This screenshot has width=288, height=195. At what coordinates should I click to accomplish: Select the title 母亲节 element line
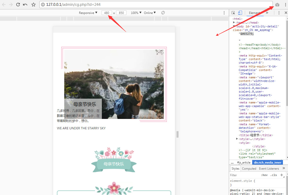(256, 135)
